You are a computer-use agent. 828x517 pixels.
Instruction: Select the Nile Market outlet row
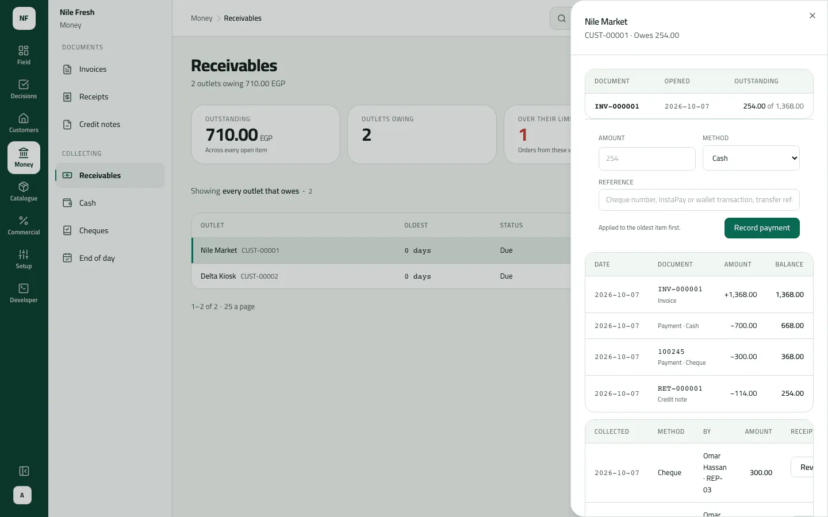[381, 250]
